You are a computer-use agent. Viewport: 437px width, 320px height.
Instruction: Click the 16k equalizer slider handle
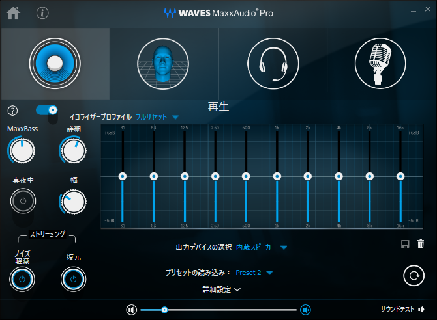(x=400, y=176)
